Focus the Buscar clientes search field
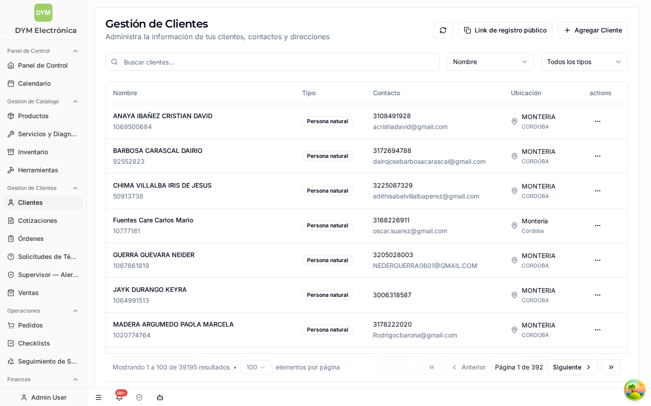The height and width of the screenshot is (406, 651). tap(273, 62)
